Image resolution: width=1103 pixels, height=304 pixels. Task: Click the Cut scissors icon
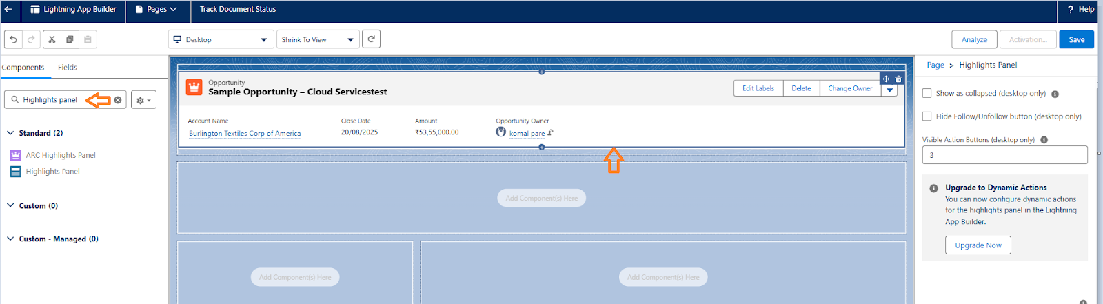click(52, 39)
